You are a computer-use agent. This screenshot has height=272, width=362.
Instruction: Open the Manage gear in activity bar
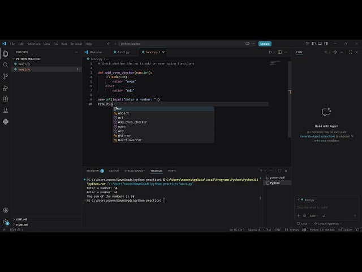pos(6,222)
